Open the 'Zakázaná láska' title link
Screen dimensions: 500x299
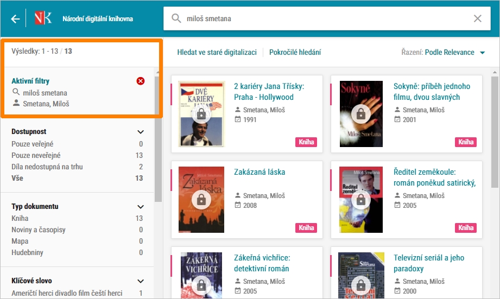(260, 172)
